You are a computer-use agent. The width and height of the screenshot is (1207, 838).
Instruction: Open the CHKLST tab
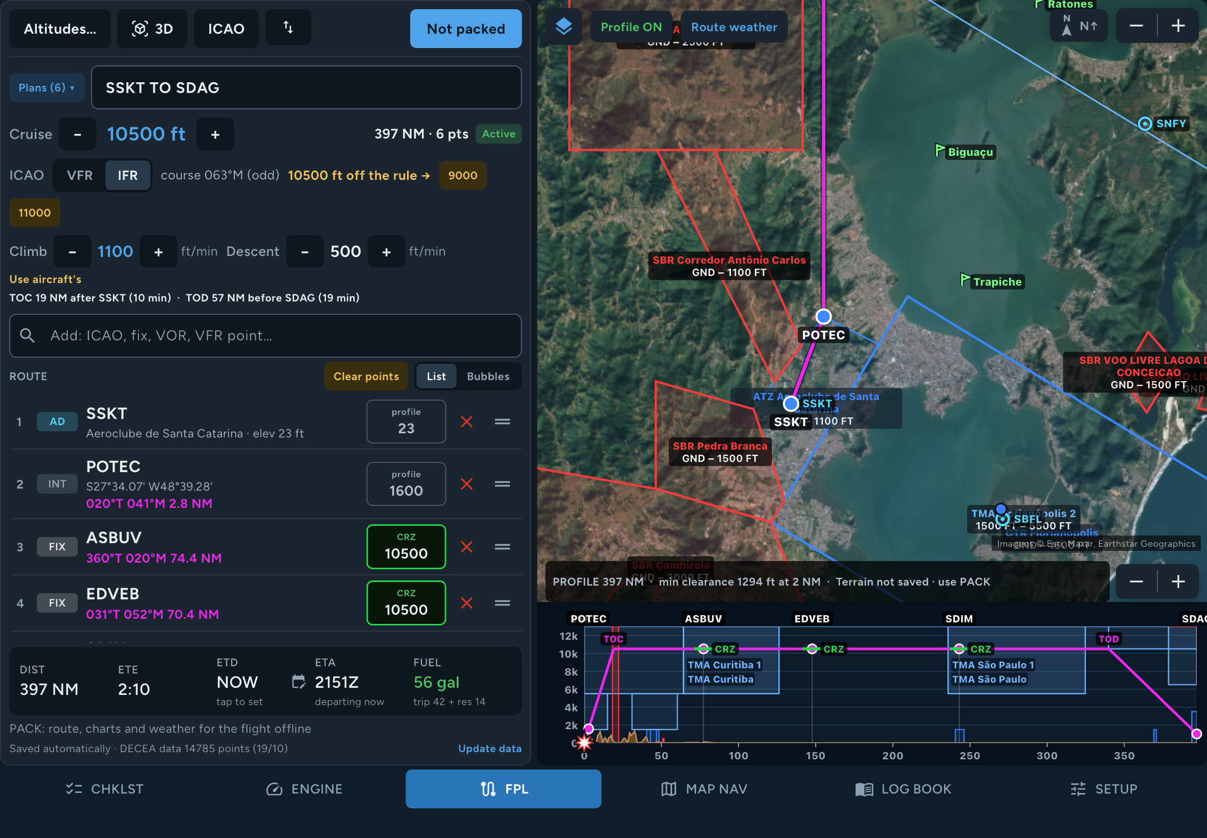(104, 789)
